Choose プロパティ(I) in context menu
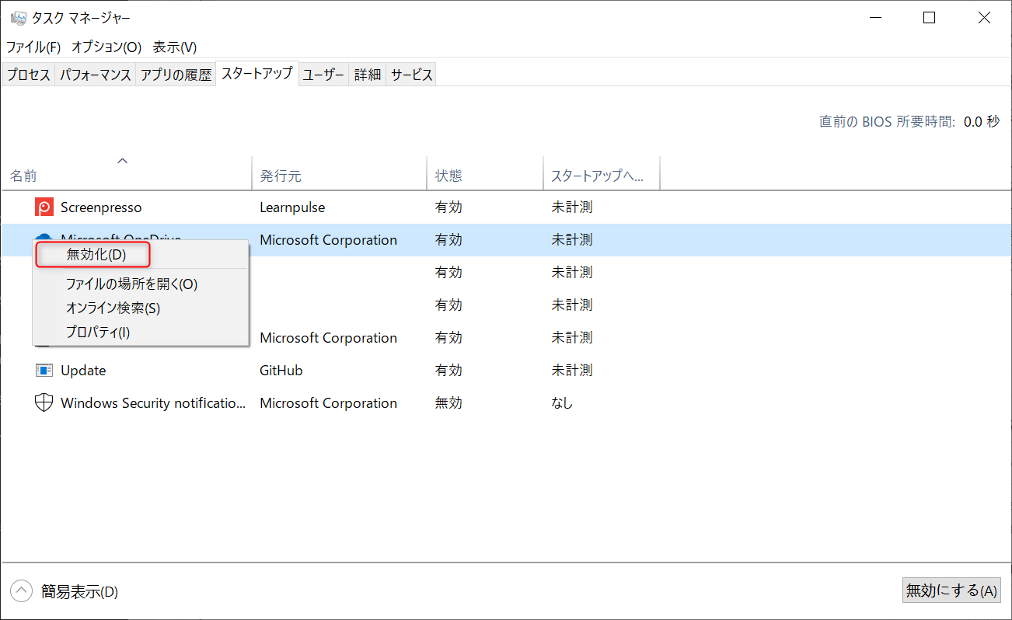 click(140, 333)
